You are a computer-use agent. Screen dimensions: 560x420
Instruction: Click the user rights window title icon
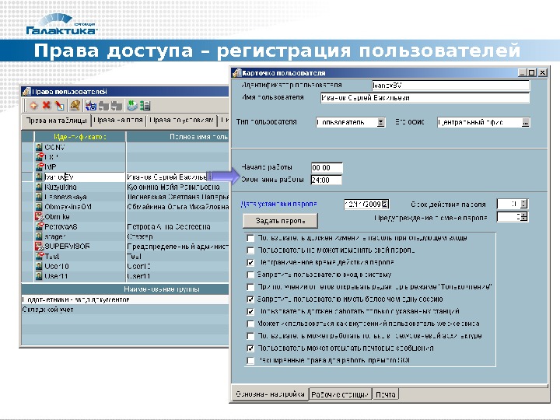[x=26, y=92]
